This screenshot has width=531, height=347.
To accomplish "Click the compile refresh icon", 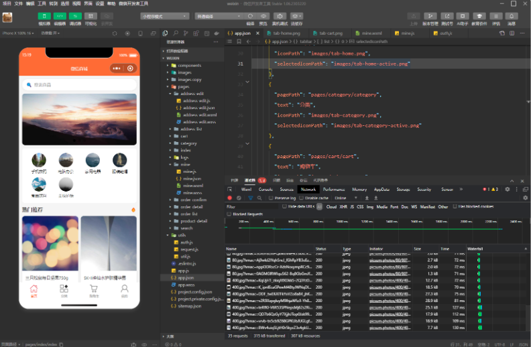I will [x=250, y=16].
